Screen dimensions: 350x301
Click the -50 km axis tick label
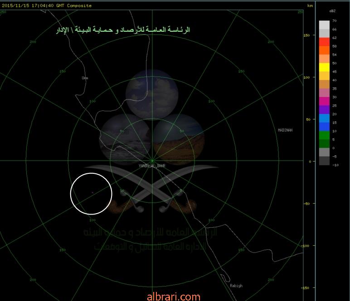tap(307, 203)
